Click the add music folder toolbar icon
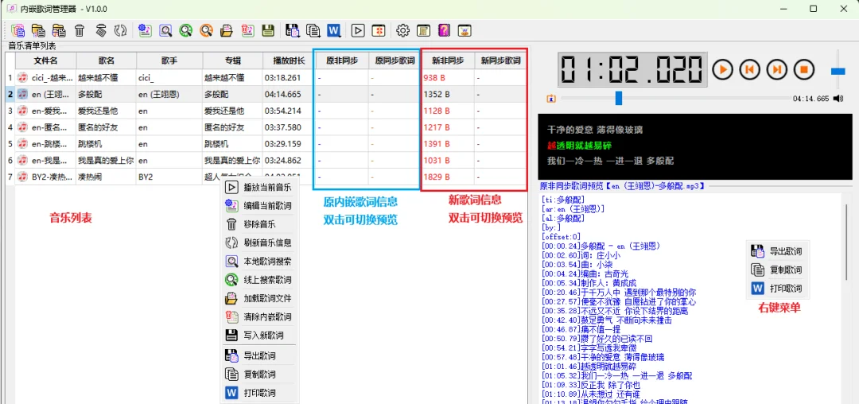 point(38,31)
